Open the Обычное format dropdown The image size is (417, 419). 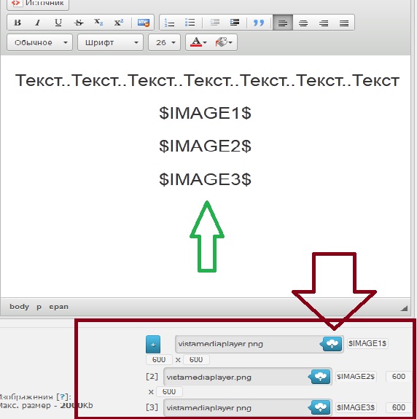click(39, 42)
